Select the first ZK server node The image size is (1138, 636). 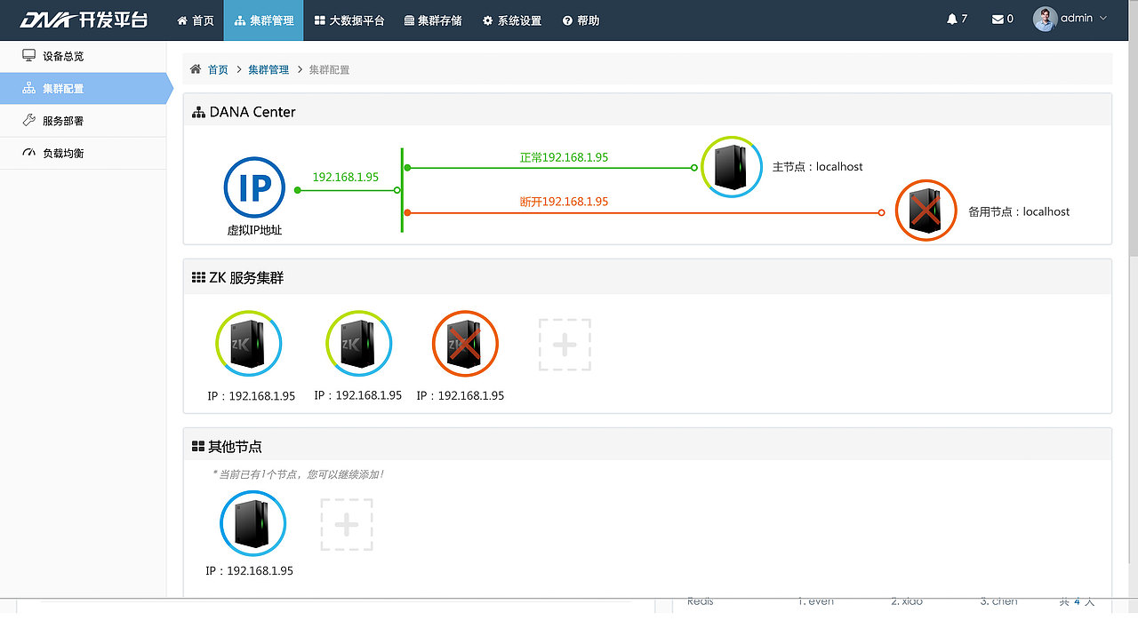pos(249,343)
